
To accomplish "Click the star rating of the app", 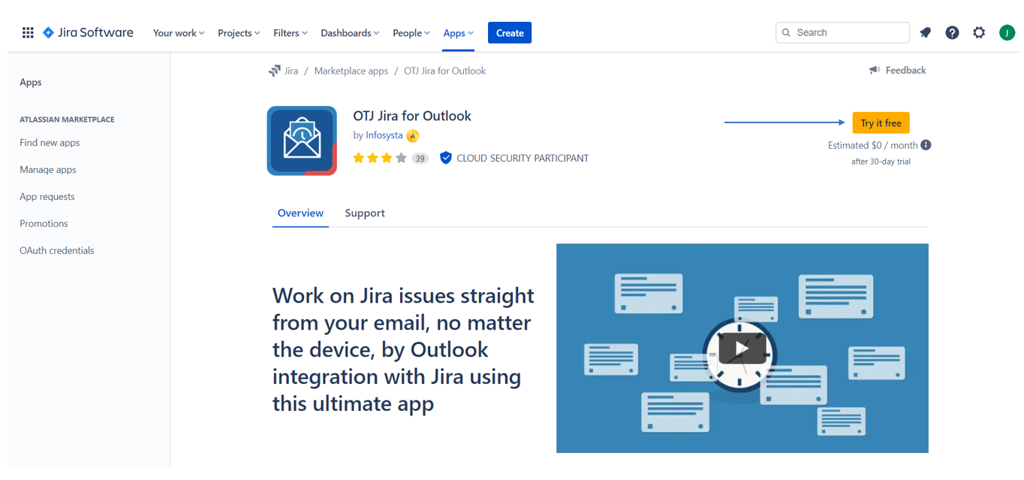I will pyautogui.click(x=380, y=158).
